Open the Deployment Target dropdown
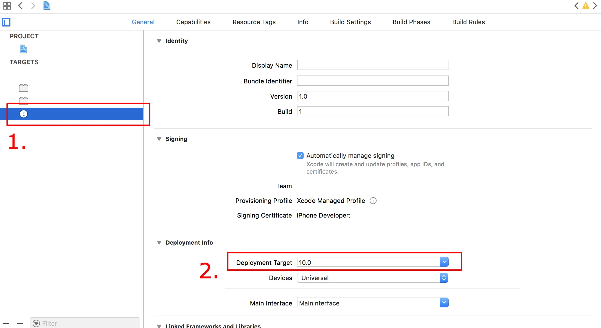 pos(444,262)
